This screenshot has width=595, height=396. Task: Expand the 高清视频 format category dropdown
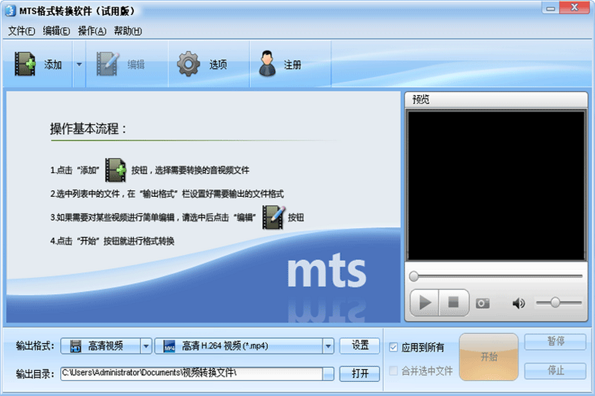pos(146,346)
